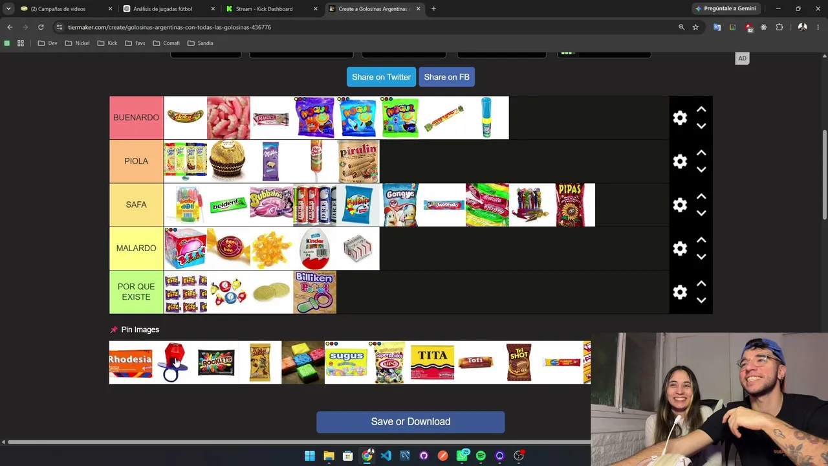Click the tiermaker.com address bar
The height and width of the screenshot is (466, 828).
pos(369,27)
